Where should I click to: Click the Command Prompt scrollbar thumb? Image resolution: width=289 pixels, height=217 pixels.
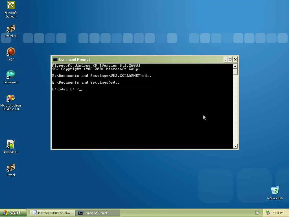click(x=235, y=71)
